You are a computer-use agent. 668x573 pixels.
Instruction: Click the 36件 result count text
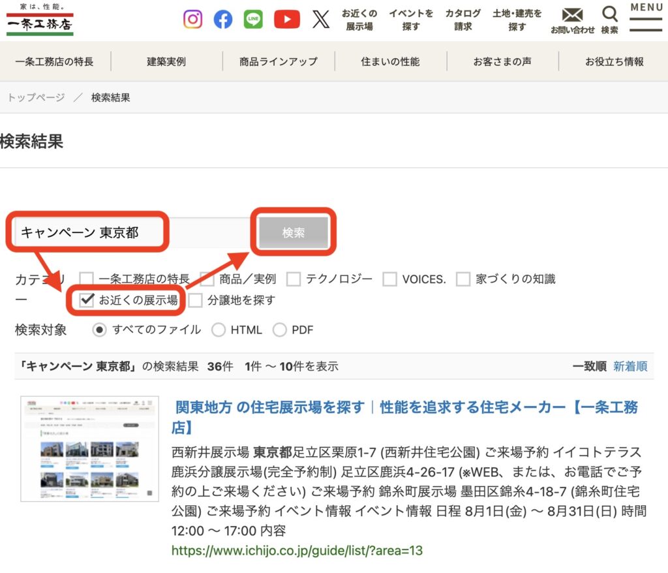point(220,366)
